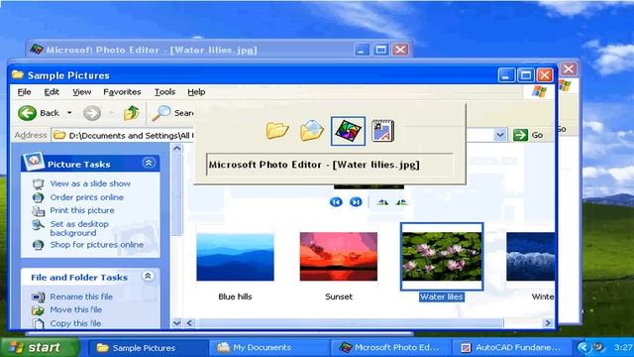Open Address bar dropdown arrow
Screen dimensions: 634x357
point(500,135)
